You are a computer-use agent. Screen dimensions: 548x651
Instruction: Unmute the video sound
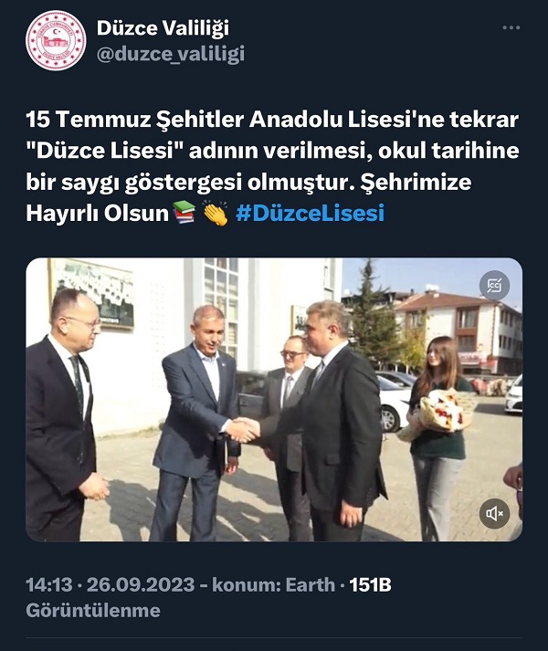(494, 513)
